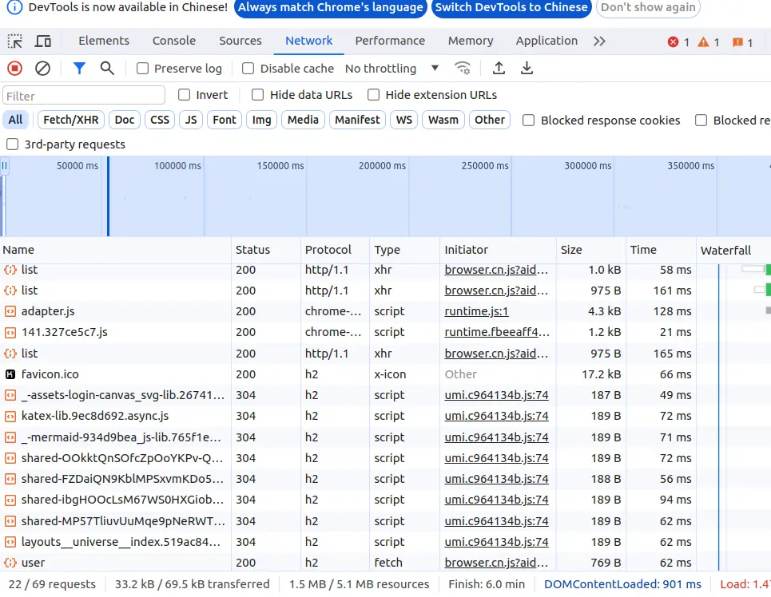Activate the inspect element selector icon
The width and height of the screenshot is (771, 597).
coord(14,42)
